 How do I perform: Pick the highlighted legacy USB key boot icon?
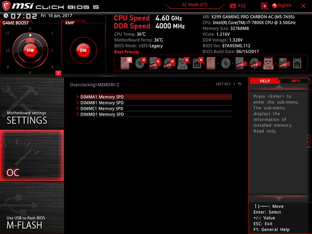pyautogui.click(x=268, y=63)
